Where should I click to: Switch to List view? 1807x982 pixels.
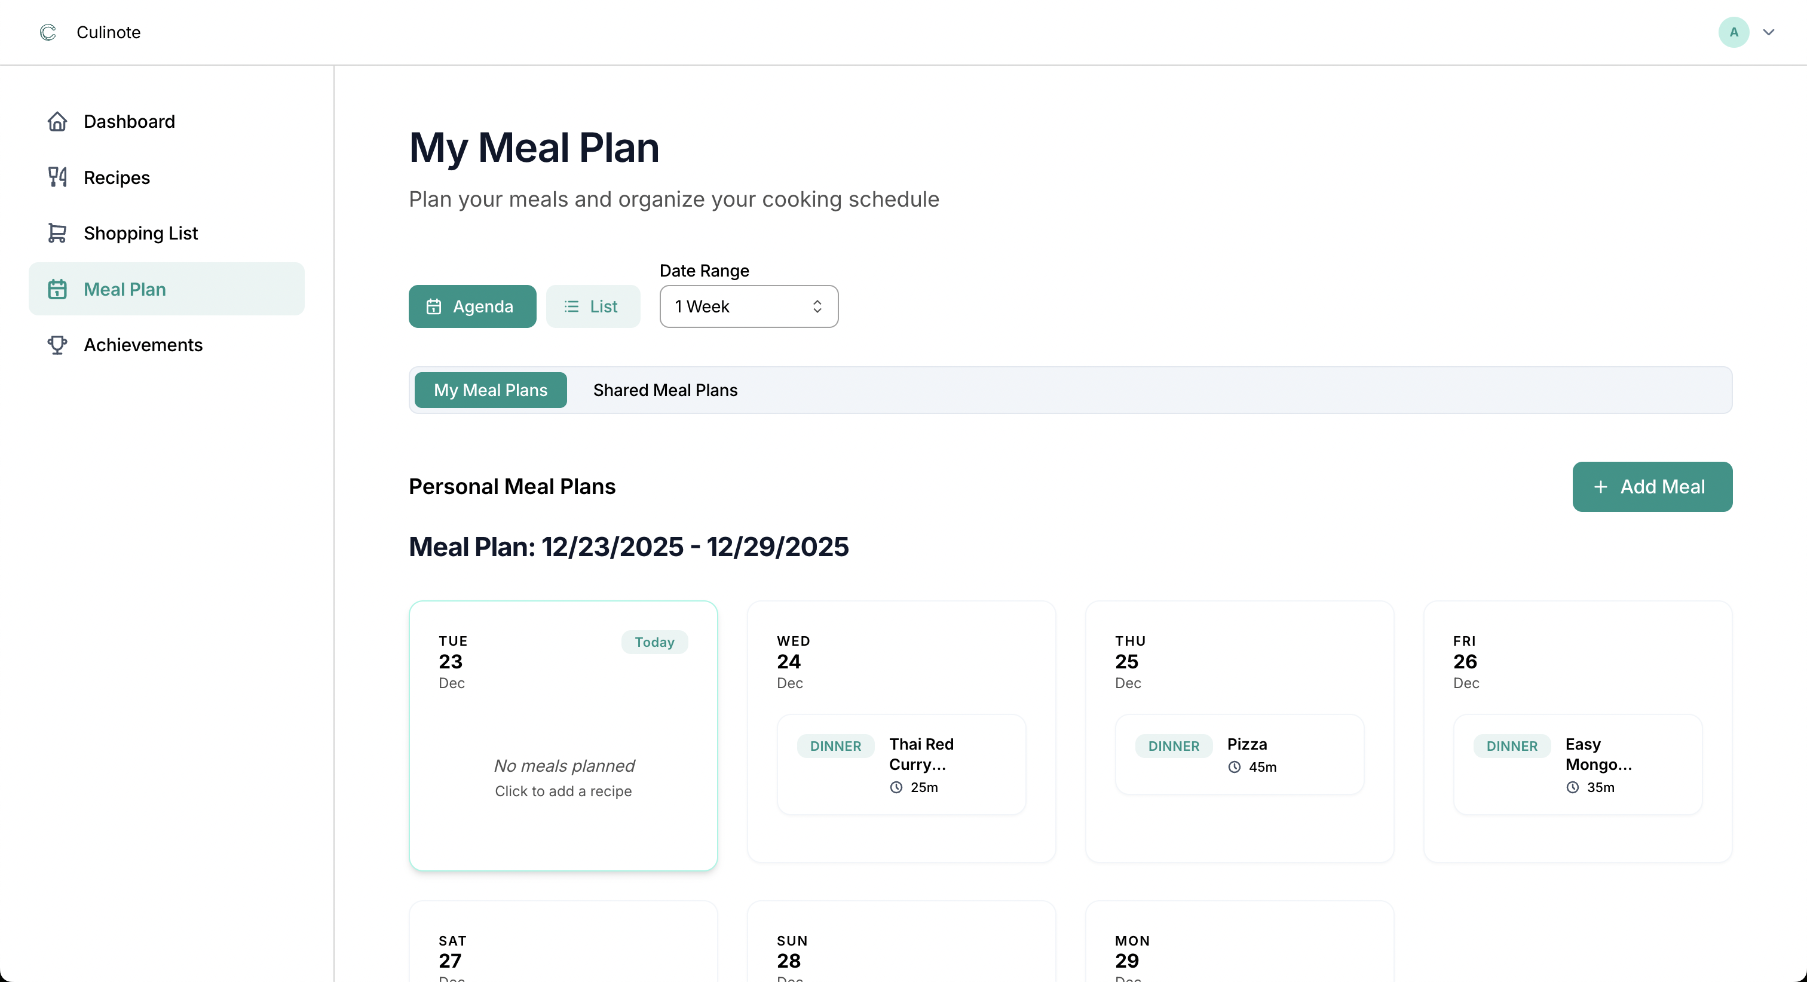(593, 306)
